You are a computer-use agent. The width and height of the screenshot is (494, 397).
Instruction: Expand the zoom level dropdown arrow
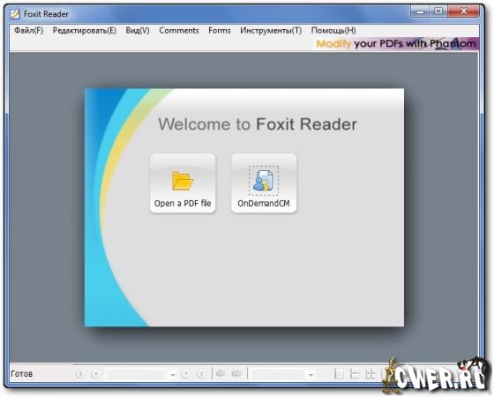[311, 375]
